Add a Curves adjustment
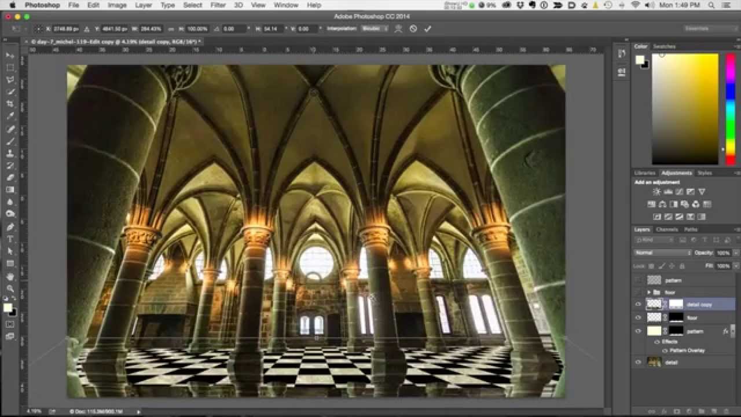 [680, 192]
